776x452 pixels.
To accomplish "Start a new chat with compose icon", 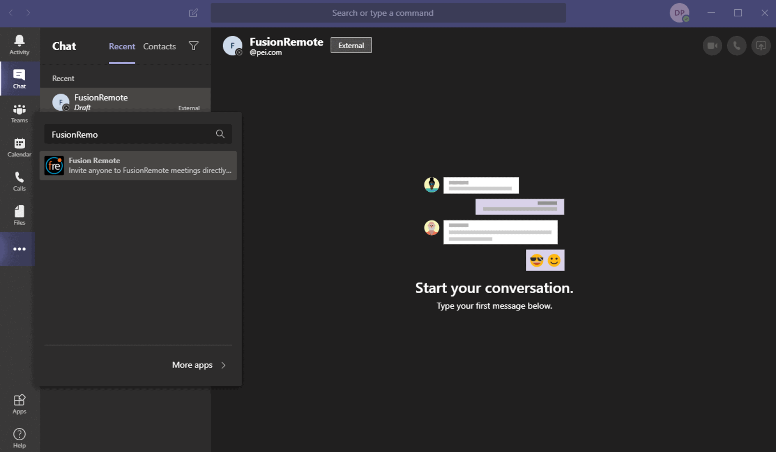I will 193,13.
